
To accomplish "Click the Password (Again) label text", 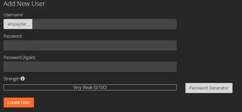I will point(19,57).
